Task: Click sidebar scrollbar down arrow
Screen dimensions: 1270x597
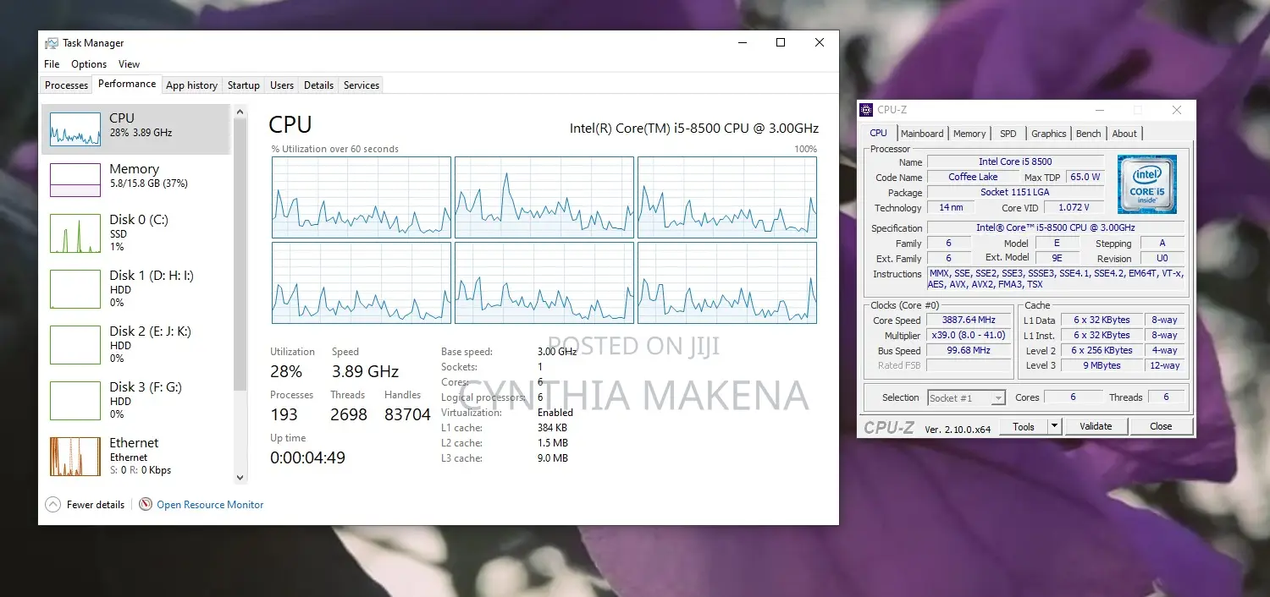Action: pyautogui.click(x=240, y=477)
